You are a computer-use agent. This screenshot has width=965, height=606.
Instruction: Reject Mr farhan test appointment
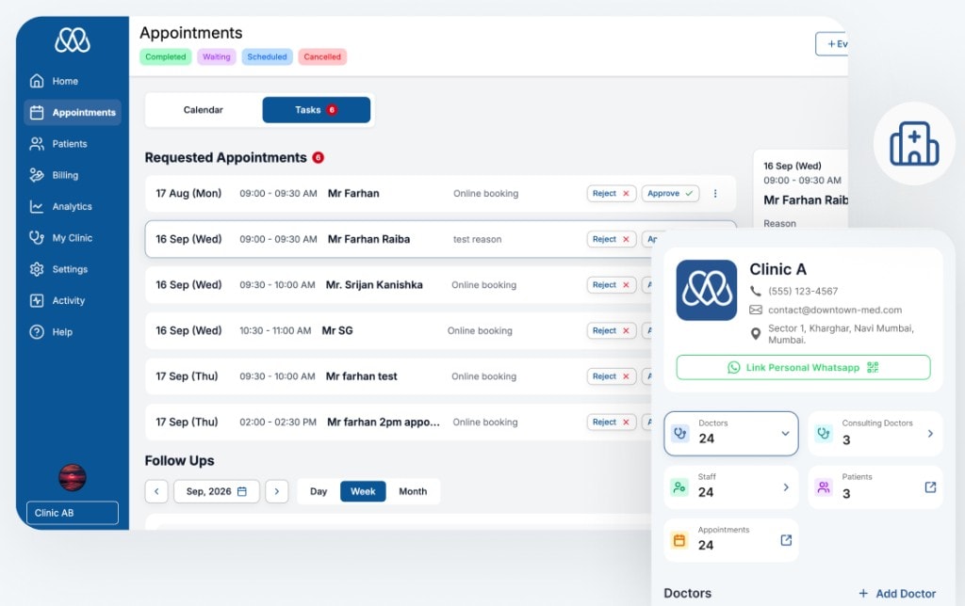pos(611,376)
